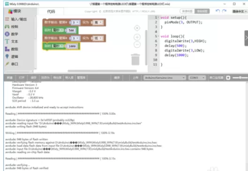
Task: Click 上传 upload button
Action: click(x=135, y=78)
